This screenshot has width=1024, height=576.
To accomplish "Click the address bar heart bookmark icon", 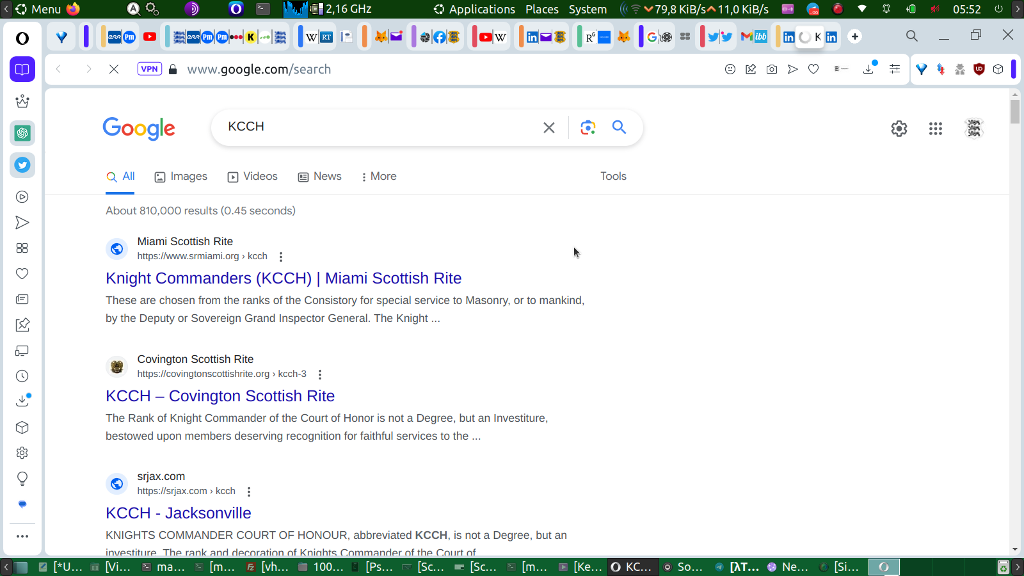I will pos(813,69).
